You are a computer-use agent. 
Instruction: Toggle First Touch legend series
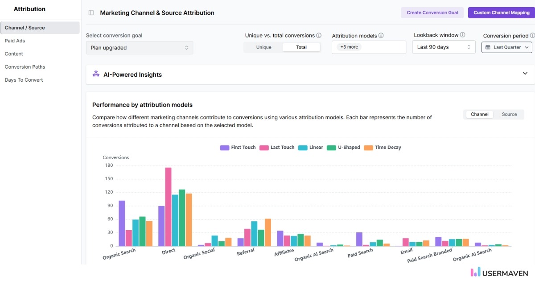(x=238, y=148)
